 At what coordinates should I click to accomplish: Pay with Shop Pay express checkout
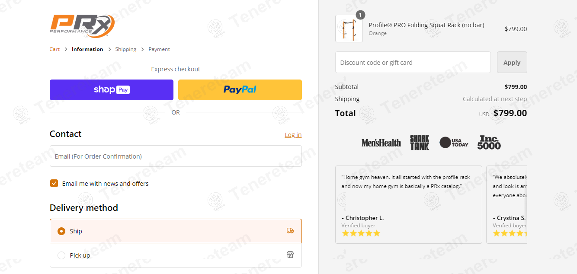[112, 90]
